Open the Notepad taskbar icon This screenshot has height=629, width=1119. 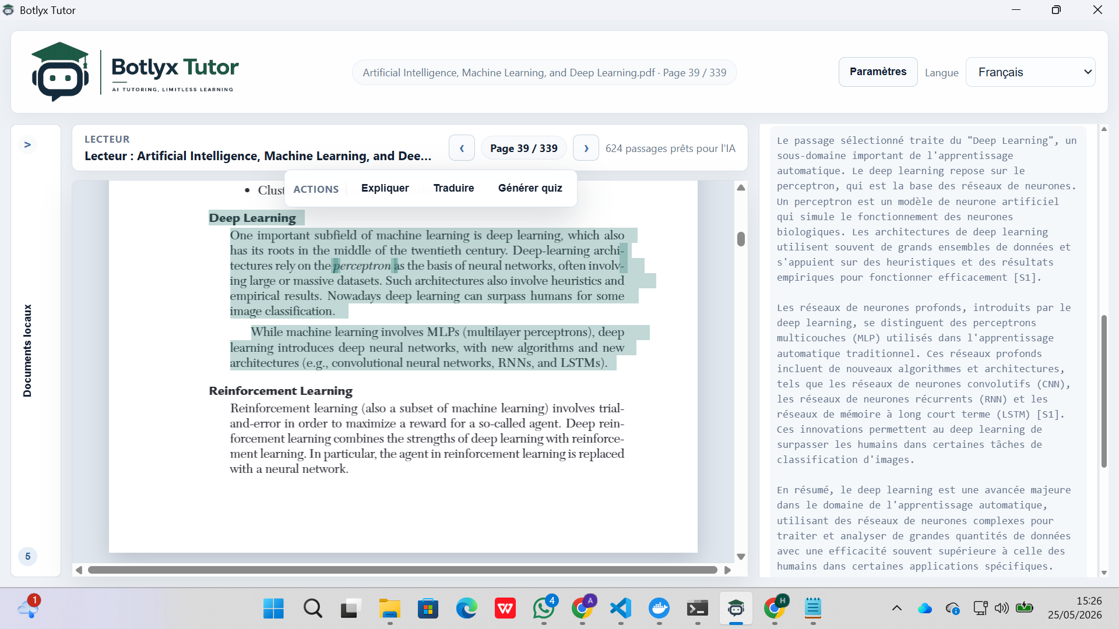(813, 609)
